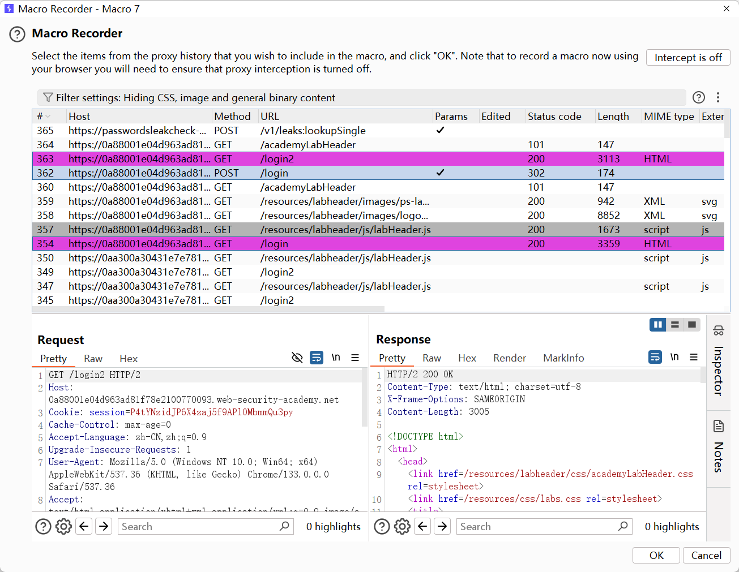
Task: Enable word wrap icon in Response panel
Action: (655, 357)
